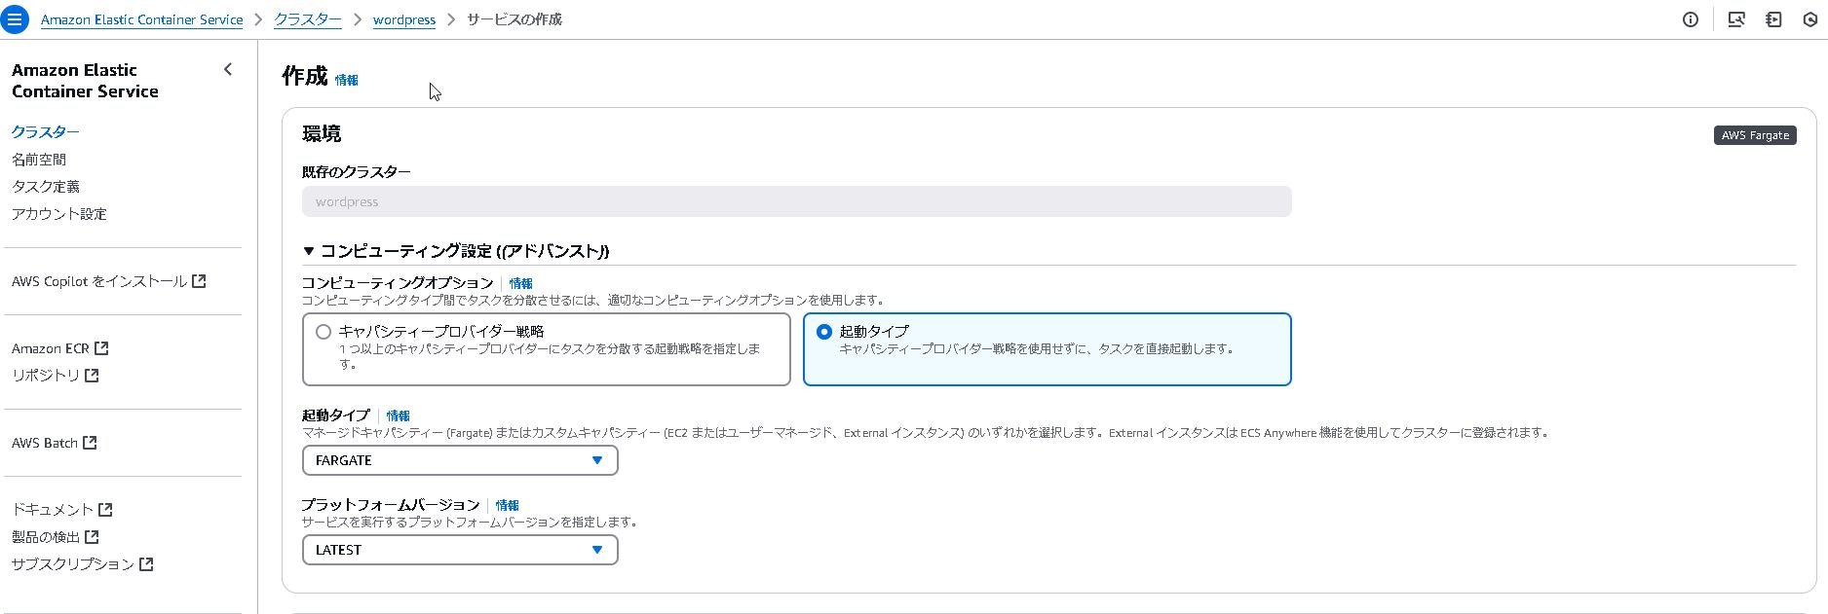The width and height of the screenshot is (1828, 614).
Task: Click external link icon next to AWS Copilot
Action: pyautogui.click(x=199, y=281)
